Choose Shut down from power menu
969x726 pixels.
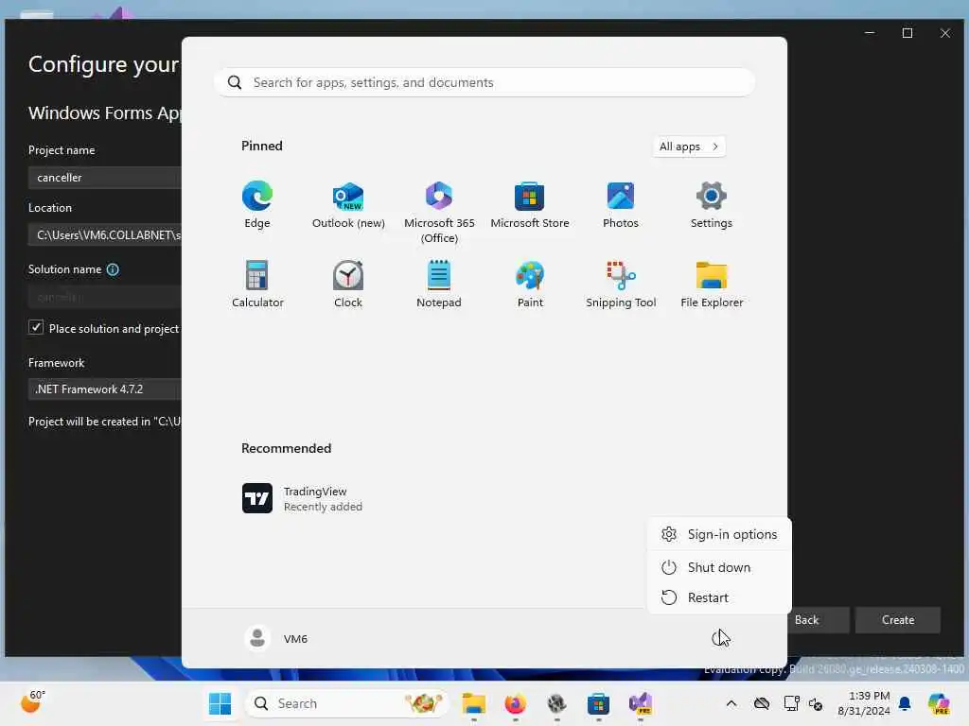point(719,567)
